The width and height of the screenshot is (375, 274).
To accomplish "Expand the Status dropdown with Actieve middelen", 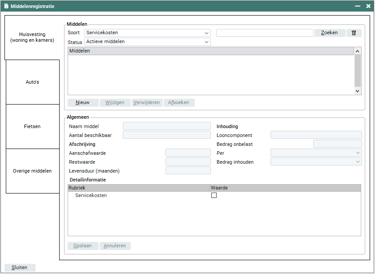I will coord(147,42).
